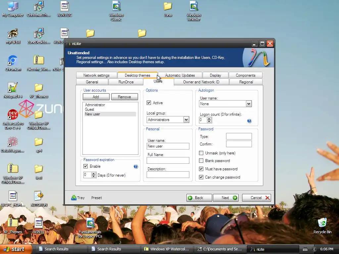The width and height of the screenshot is (339, 254).
Task: Select the Files.fm_Win... zip archive
Action: 38,63
